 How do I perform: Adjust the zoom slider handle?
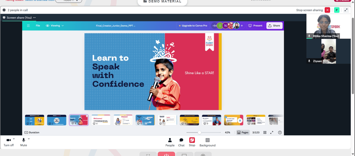coord(200,133)
